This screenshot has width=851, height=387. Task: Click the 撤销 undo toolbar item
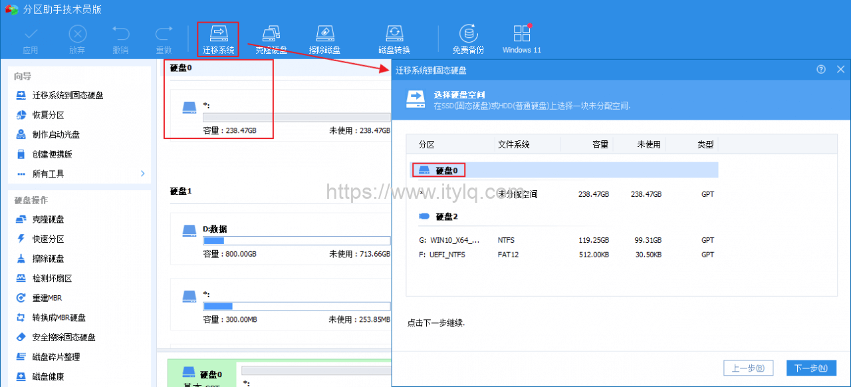(120, 38)
